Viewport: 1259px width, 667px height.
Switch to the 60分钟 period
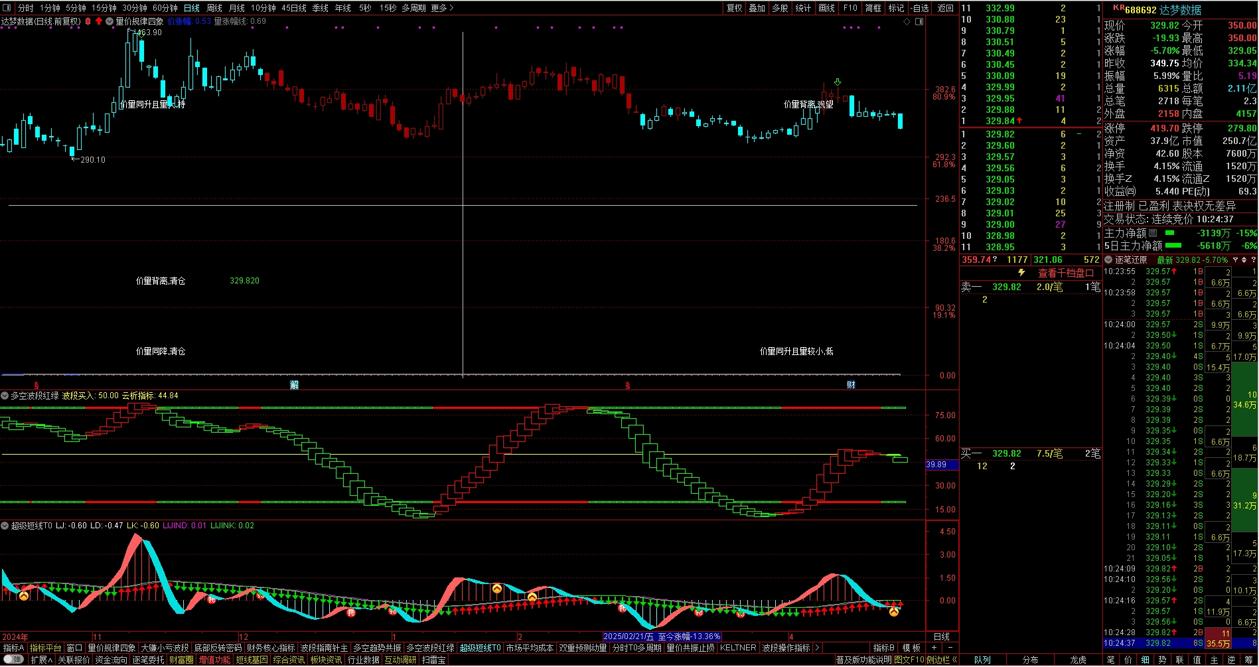pyautogui.click(x=165, y=8)
